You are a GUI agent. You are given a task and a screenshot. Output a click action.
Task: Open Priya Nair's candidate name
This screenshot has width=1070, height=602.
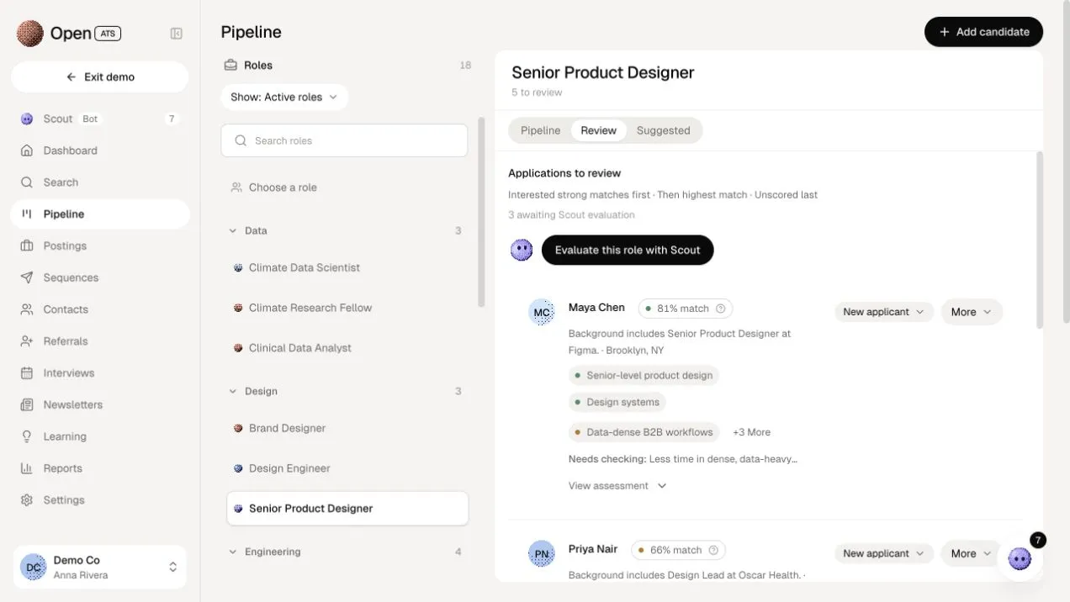(x=593, y=549)
